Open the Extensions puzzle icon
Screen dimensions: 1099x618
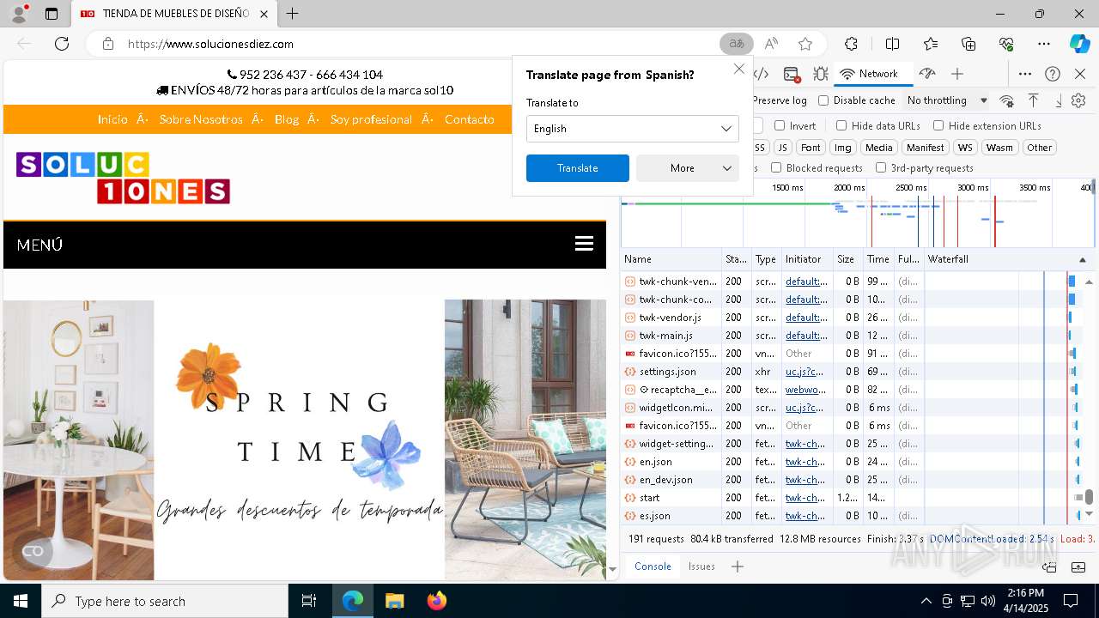(x=851, y=44)
